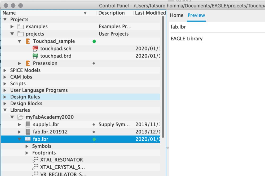Click the Description column header
Viewport: 265px width, 176px height.
tap(115, 13)
